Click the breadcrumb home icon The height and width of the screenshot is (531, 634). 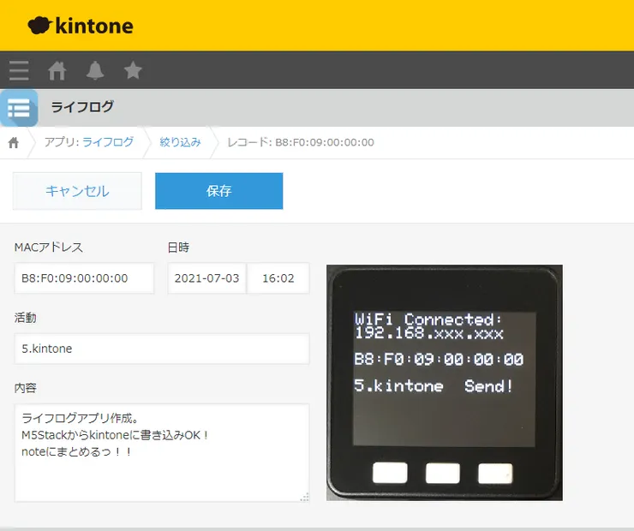pos(14,143)
